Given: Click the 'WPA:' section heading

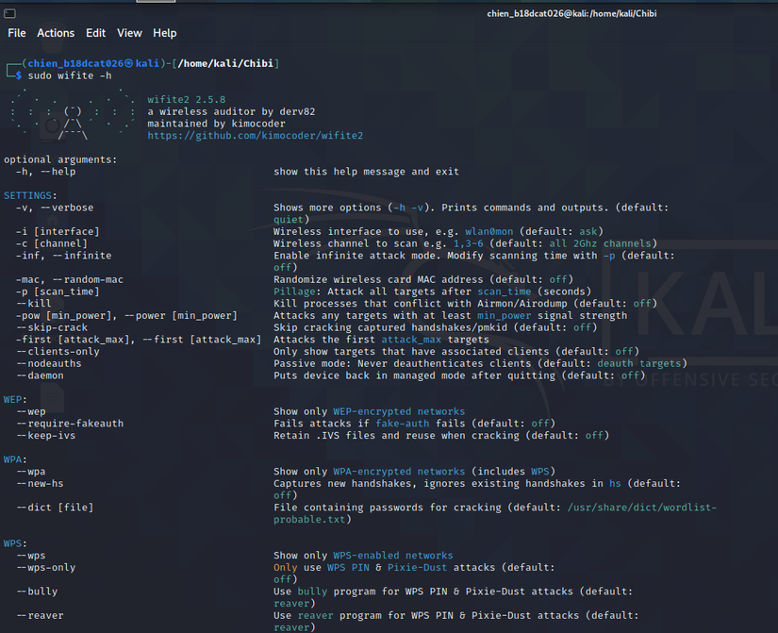Looking at the screenshot, I should [x=15, y=459].
